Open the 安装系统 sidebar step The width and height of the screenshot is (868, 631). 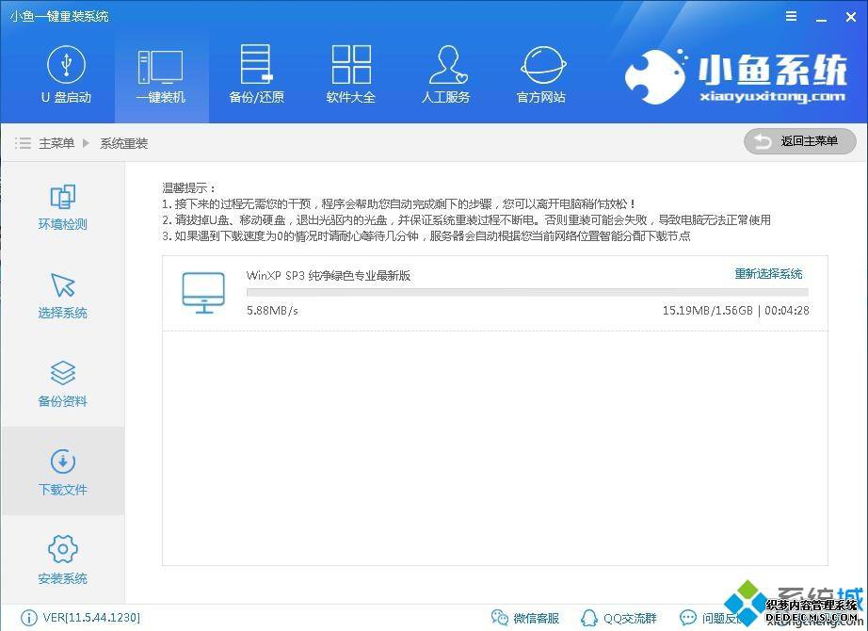point(63,560)
